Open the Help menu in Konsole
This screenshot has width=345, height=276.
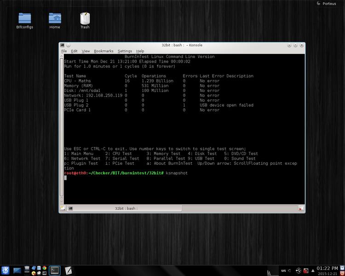[140, 51]
